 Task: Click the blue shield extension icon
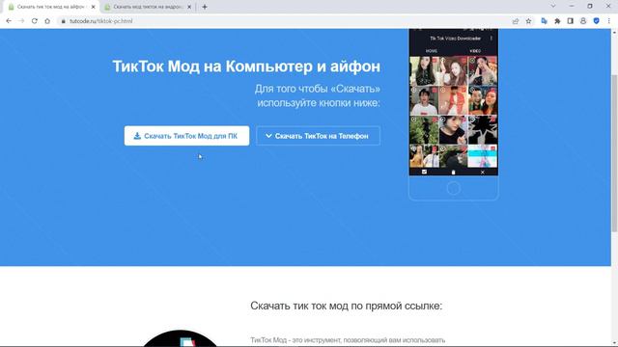point(597,21)
